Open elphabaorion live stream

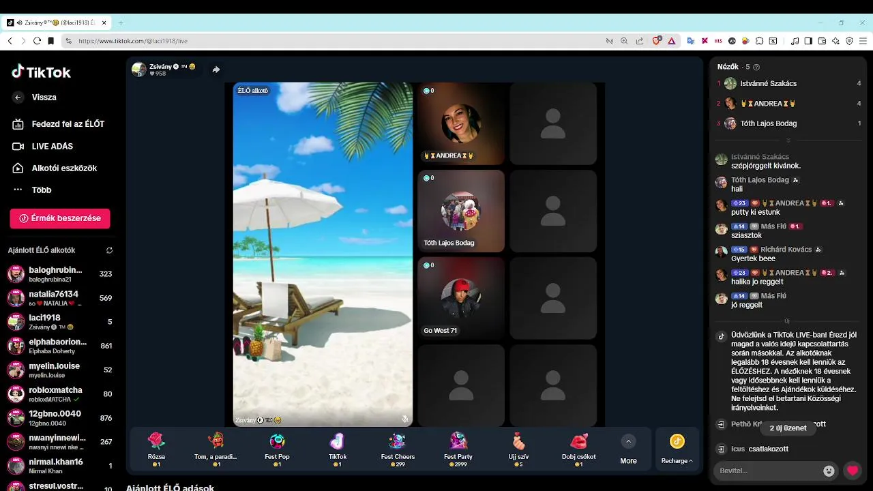(60, 346)
